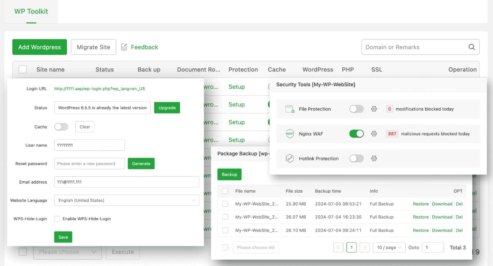The image size is (493, 266).
Task: Click the 887 blocked requests count
Action: (x=392, y=134)
